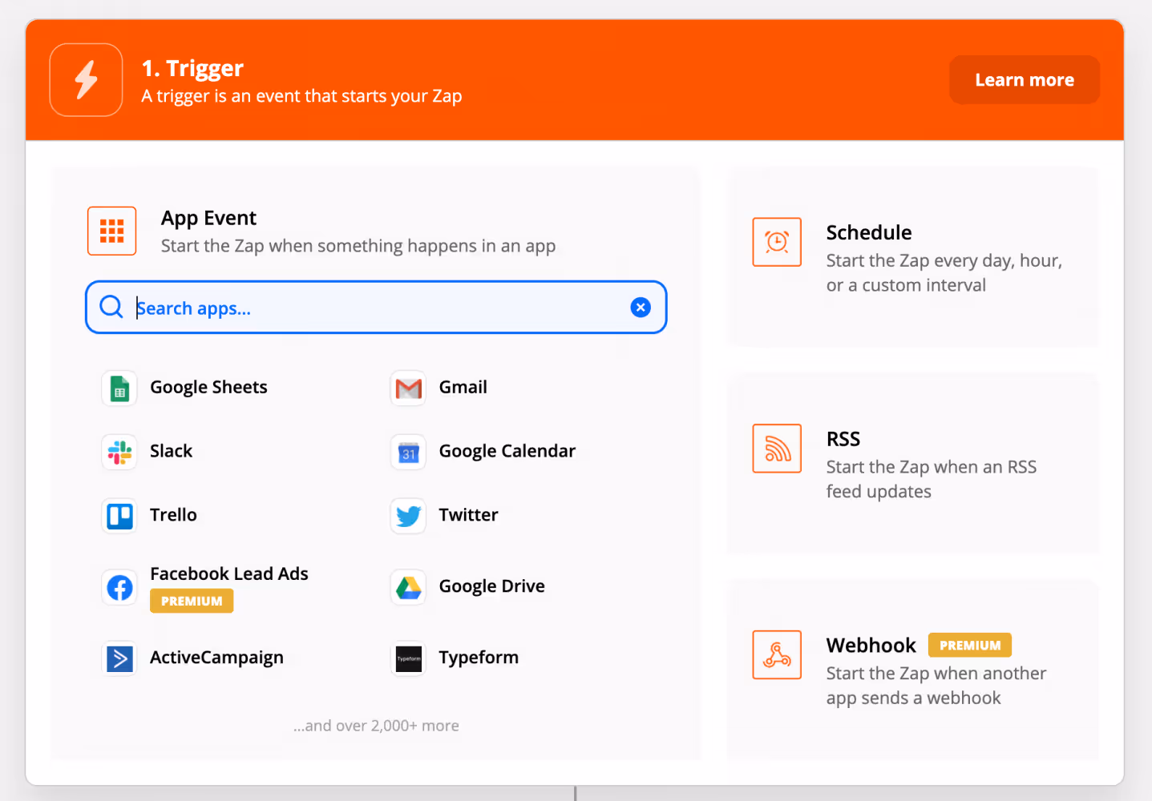Click the Facebook logo icon

coord(119,587)
